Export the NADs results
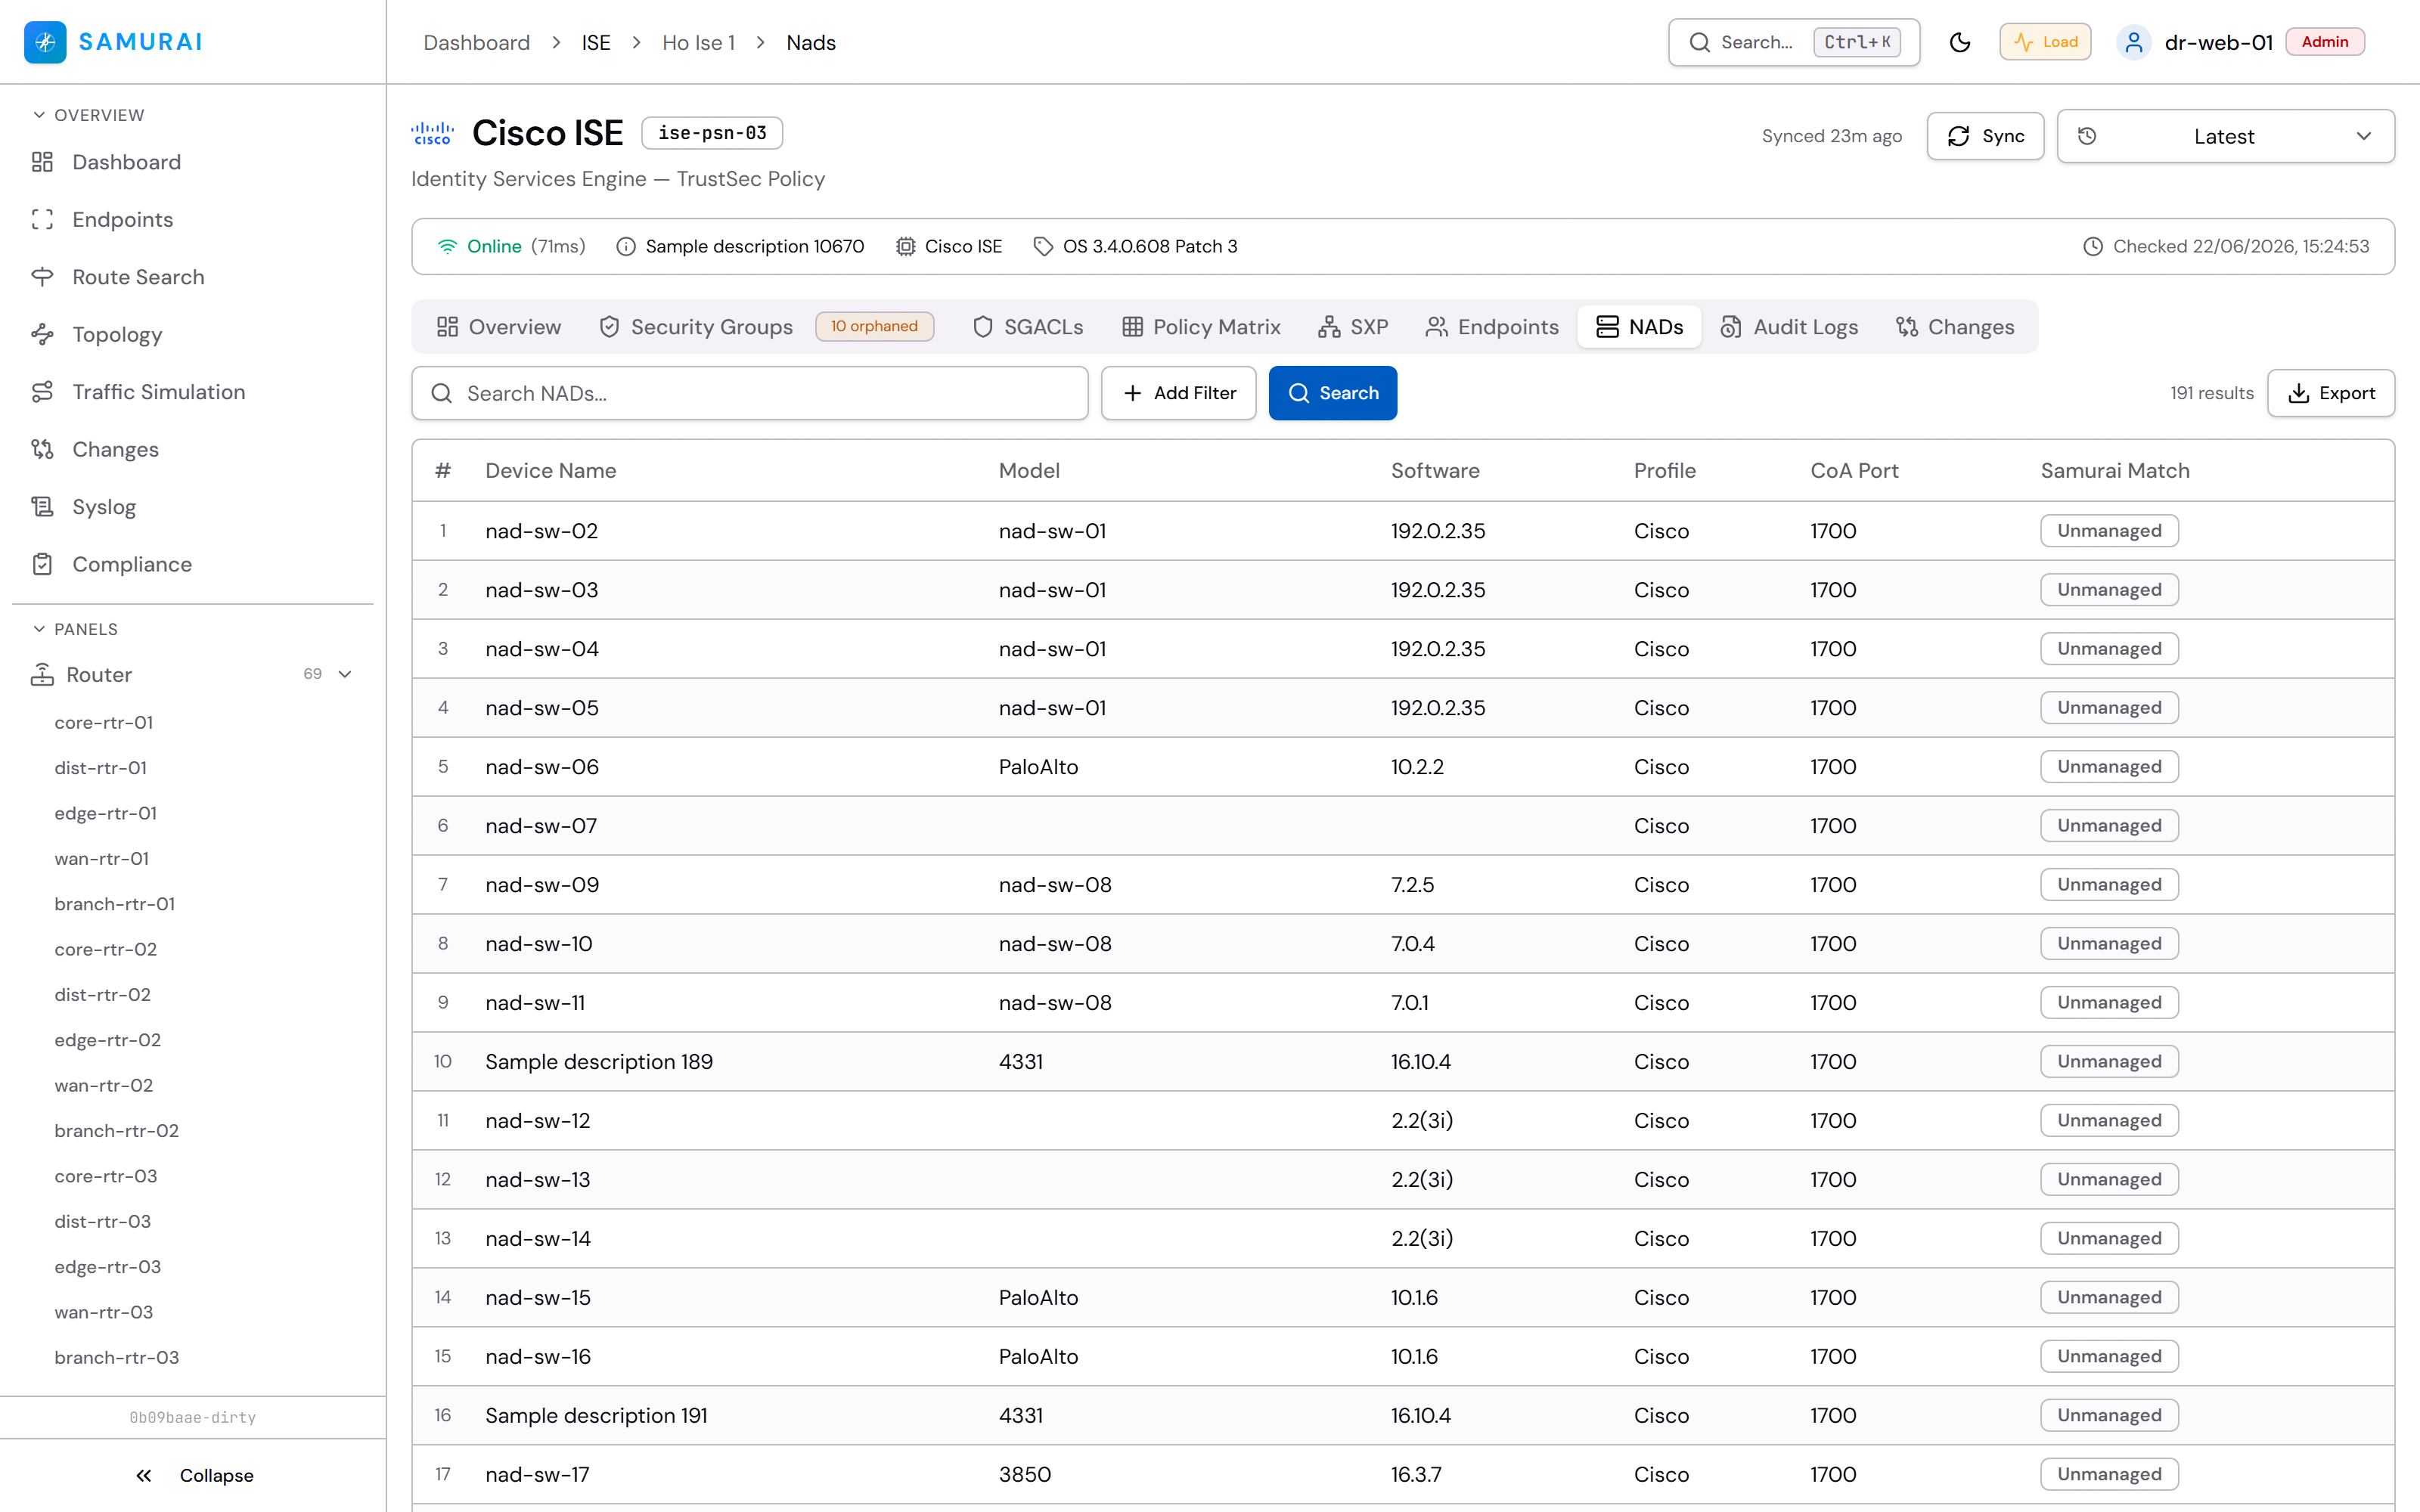Viewport: 2420px width, 1512px height. (x=2330, y=393)
